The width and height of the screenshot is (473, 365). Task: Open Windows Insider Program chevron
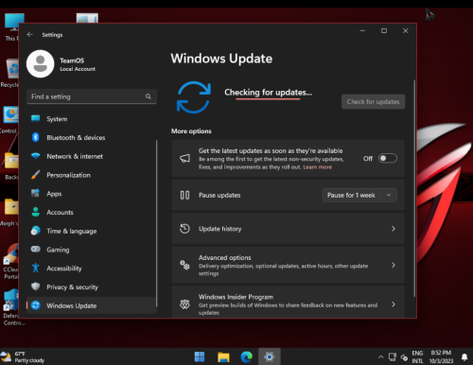click(x=394, y=304)
